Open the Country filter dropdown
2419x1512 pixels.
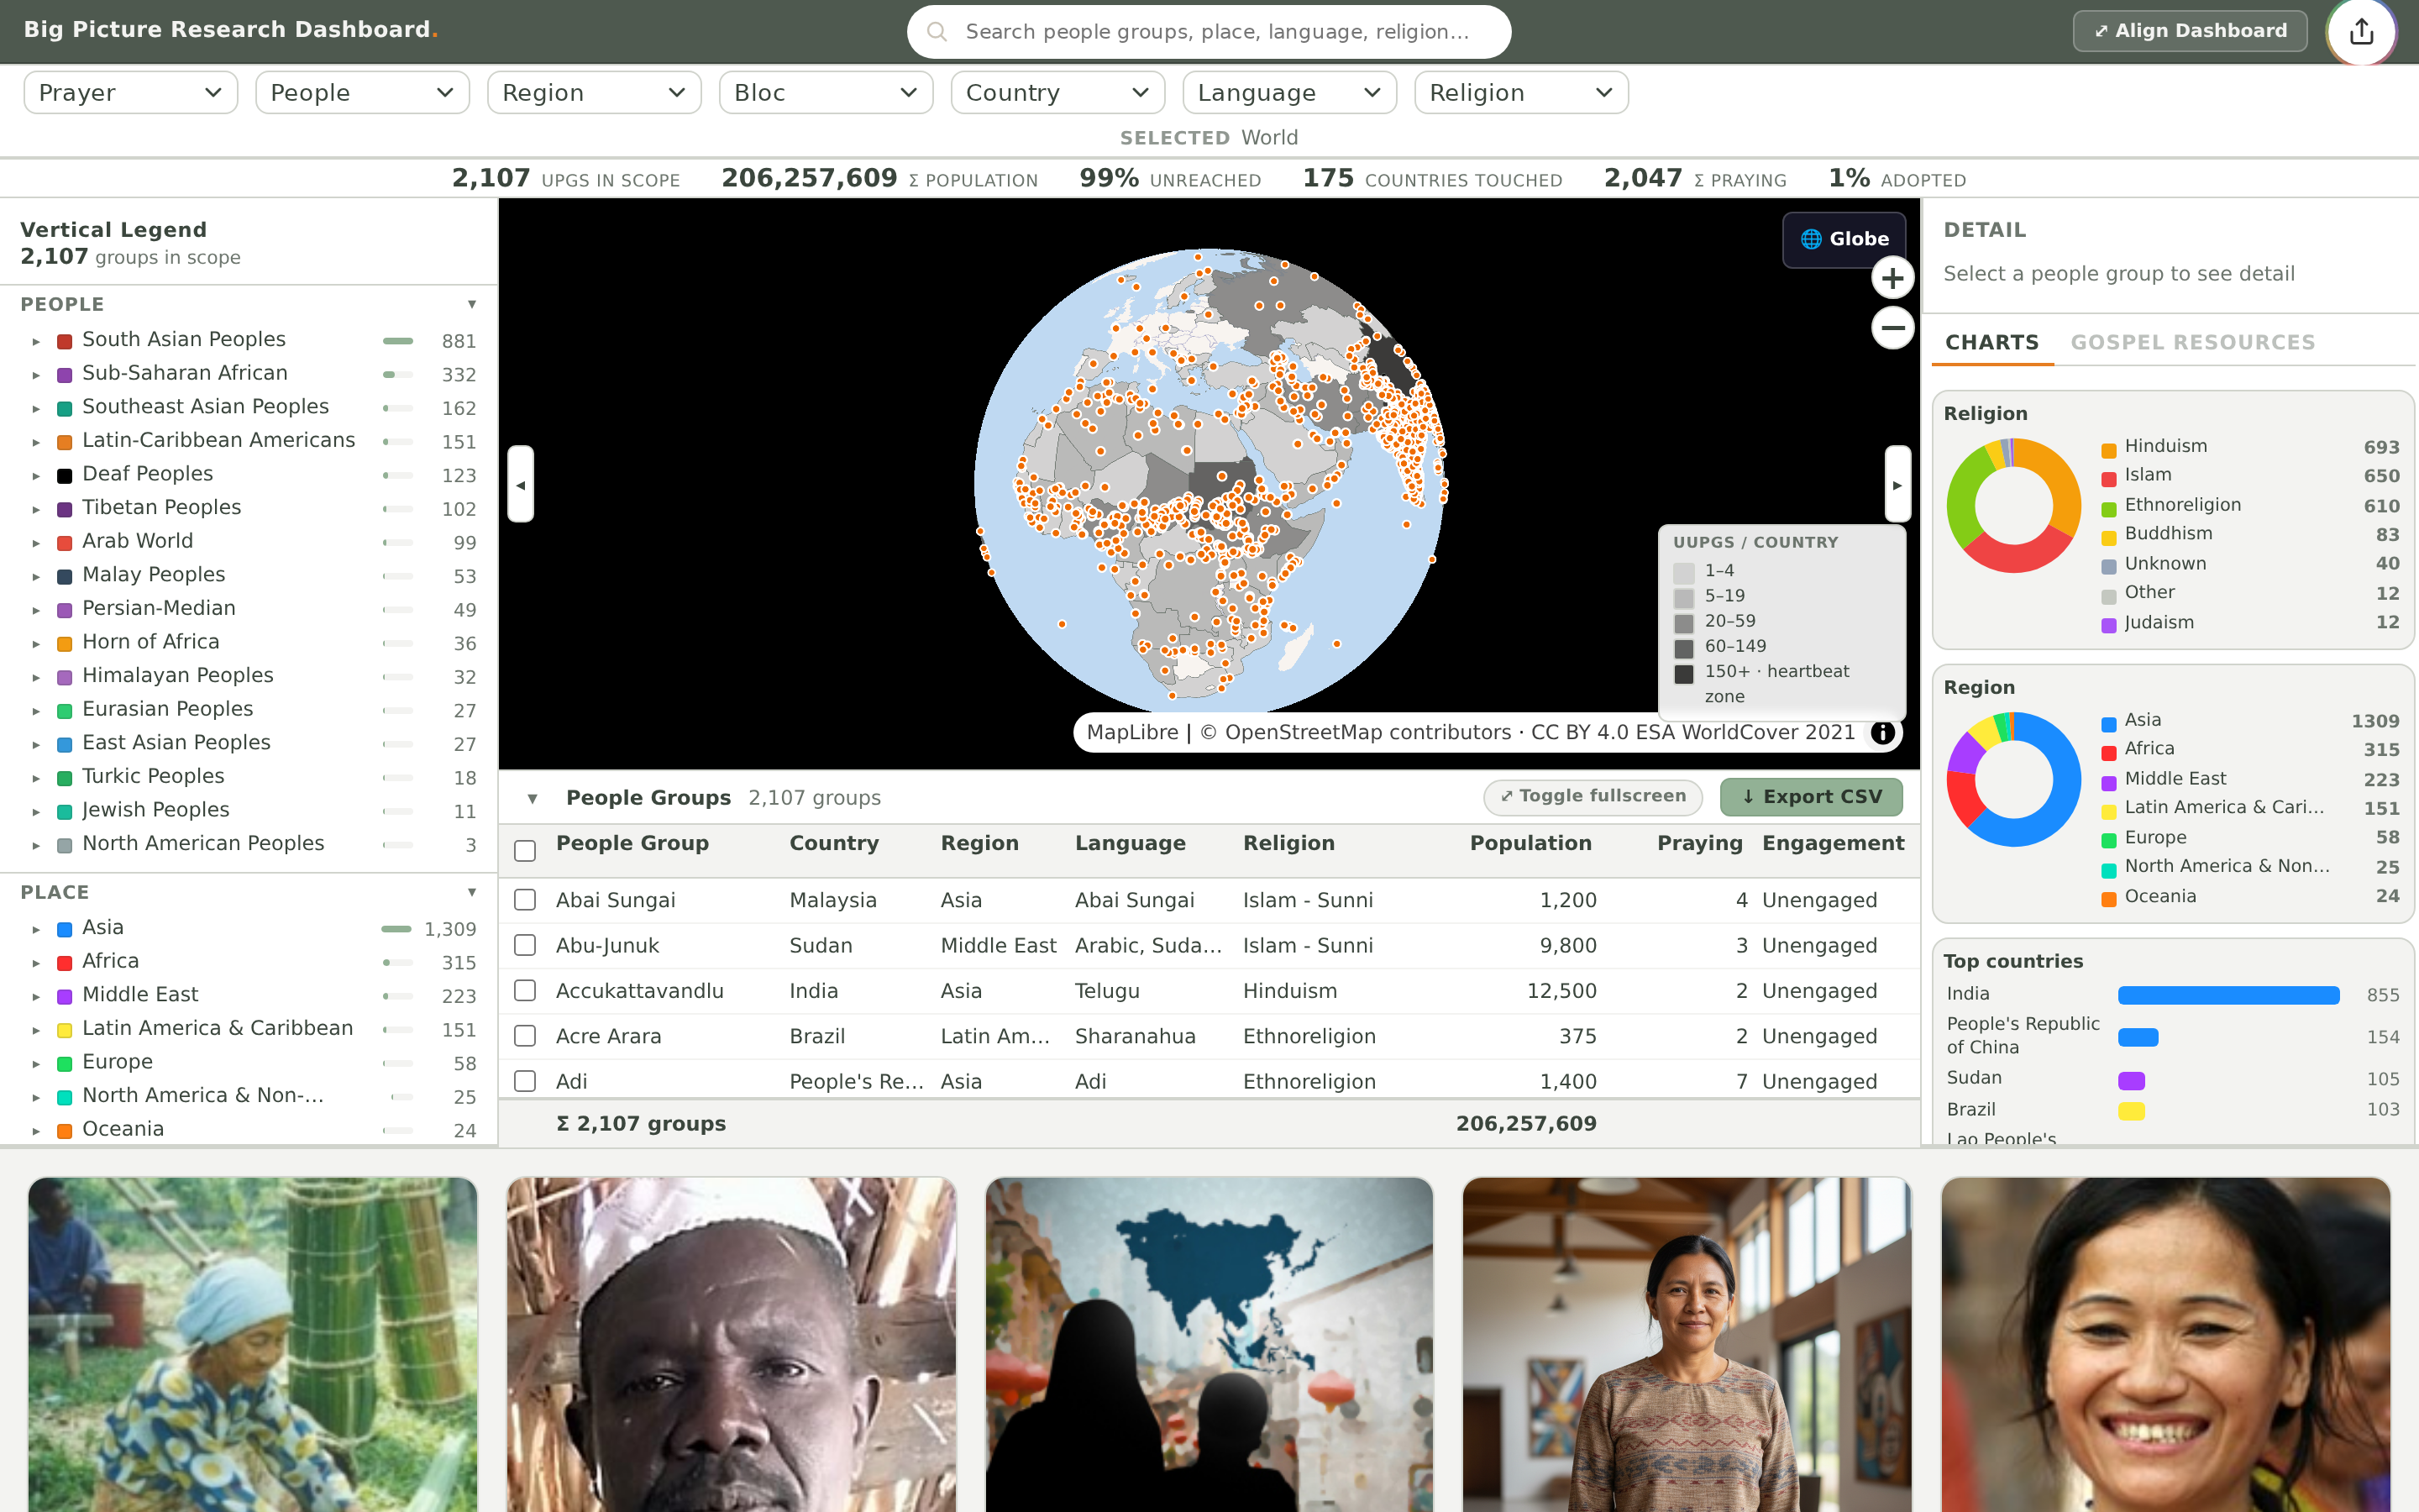coord(1057,93)
